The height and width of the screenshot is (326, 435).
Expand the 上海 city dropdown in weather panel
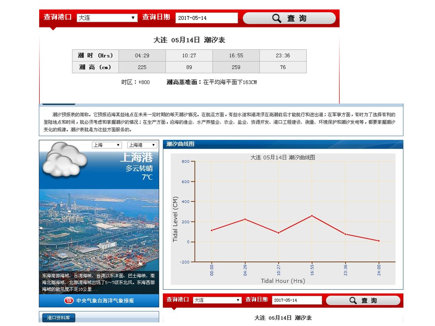coord(107,145)
